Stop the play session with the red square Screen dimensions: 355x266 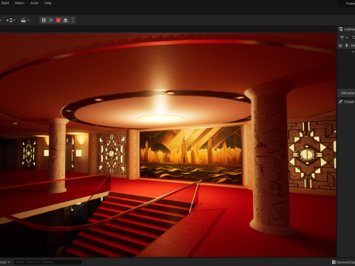click(x=58, y=20)
